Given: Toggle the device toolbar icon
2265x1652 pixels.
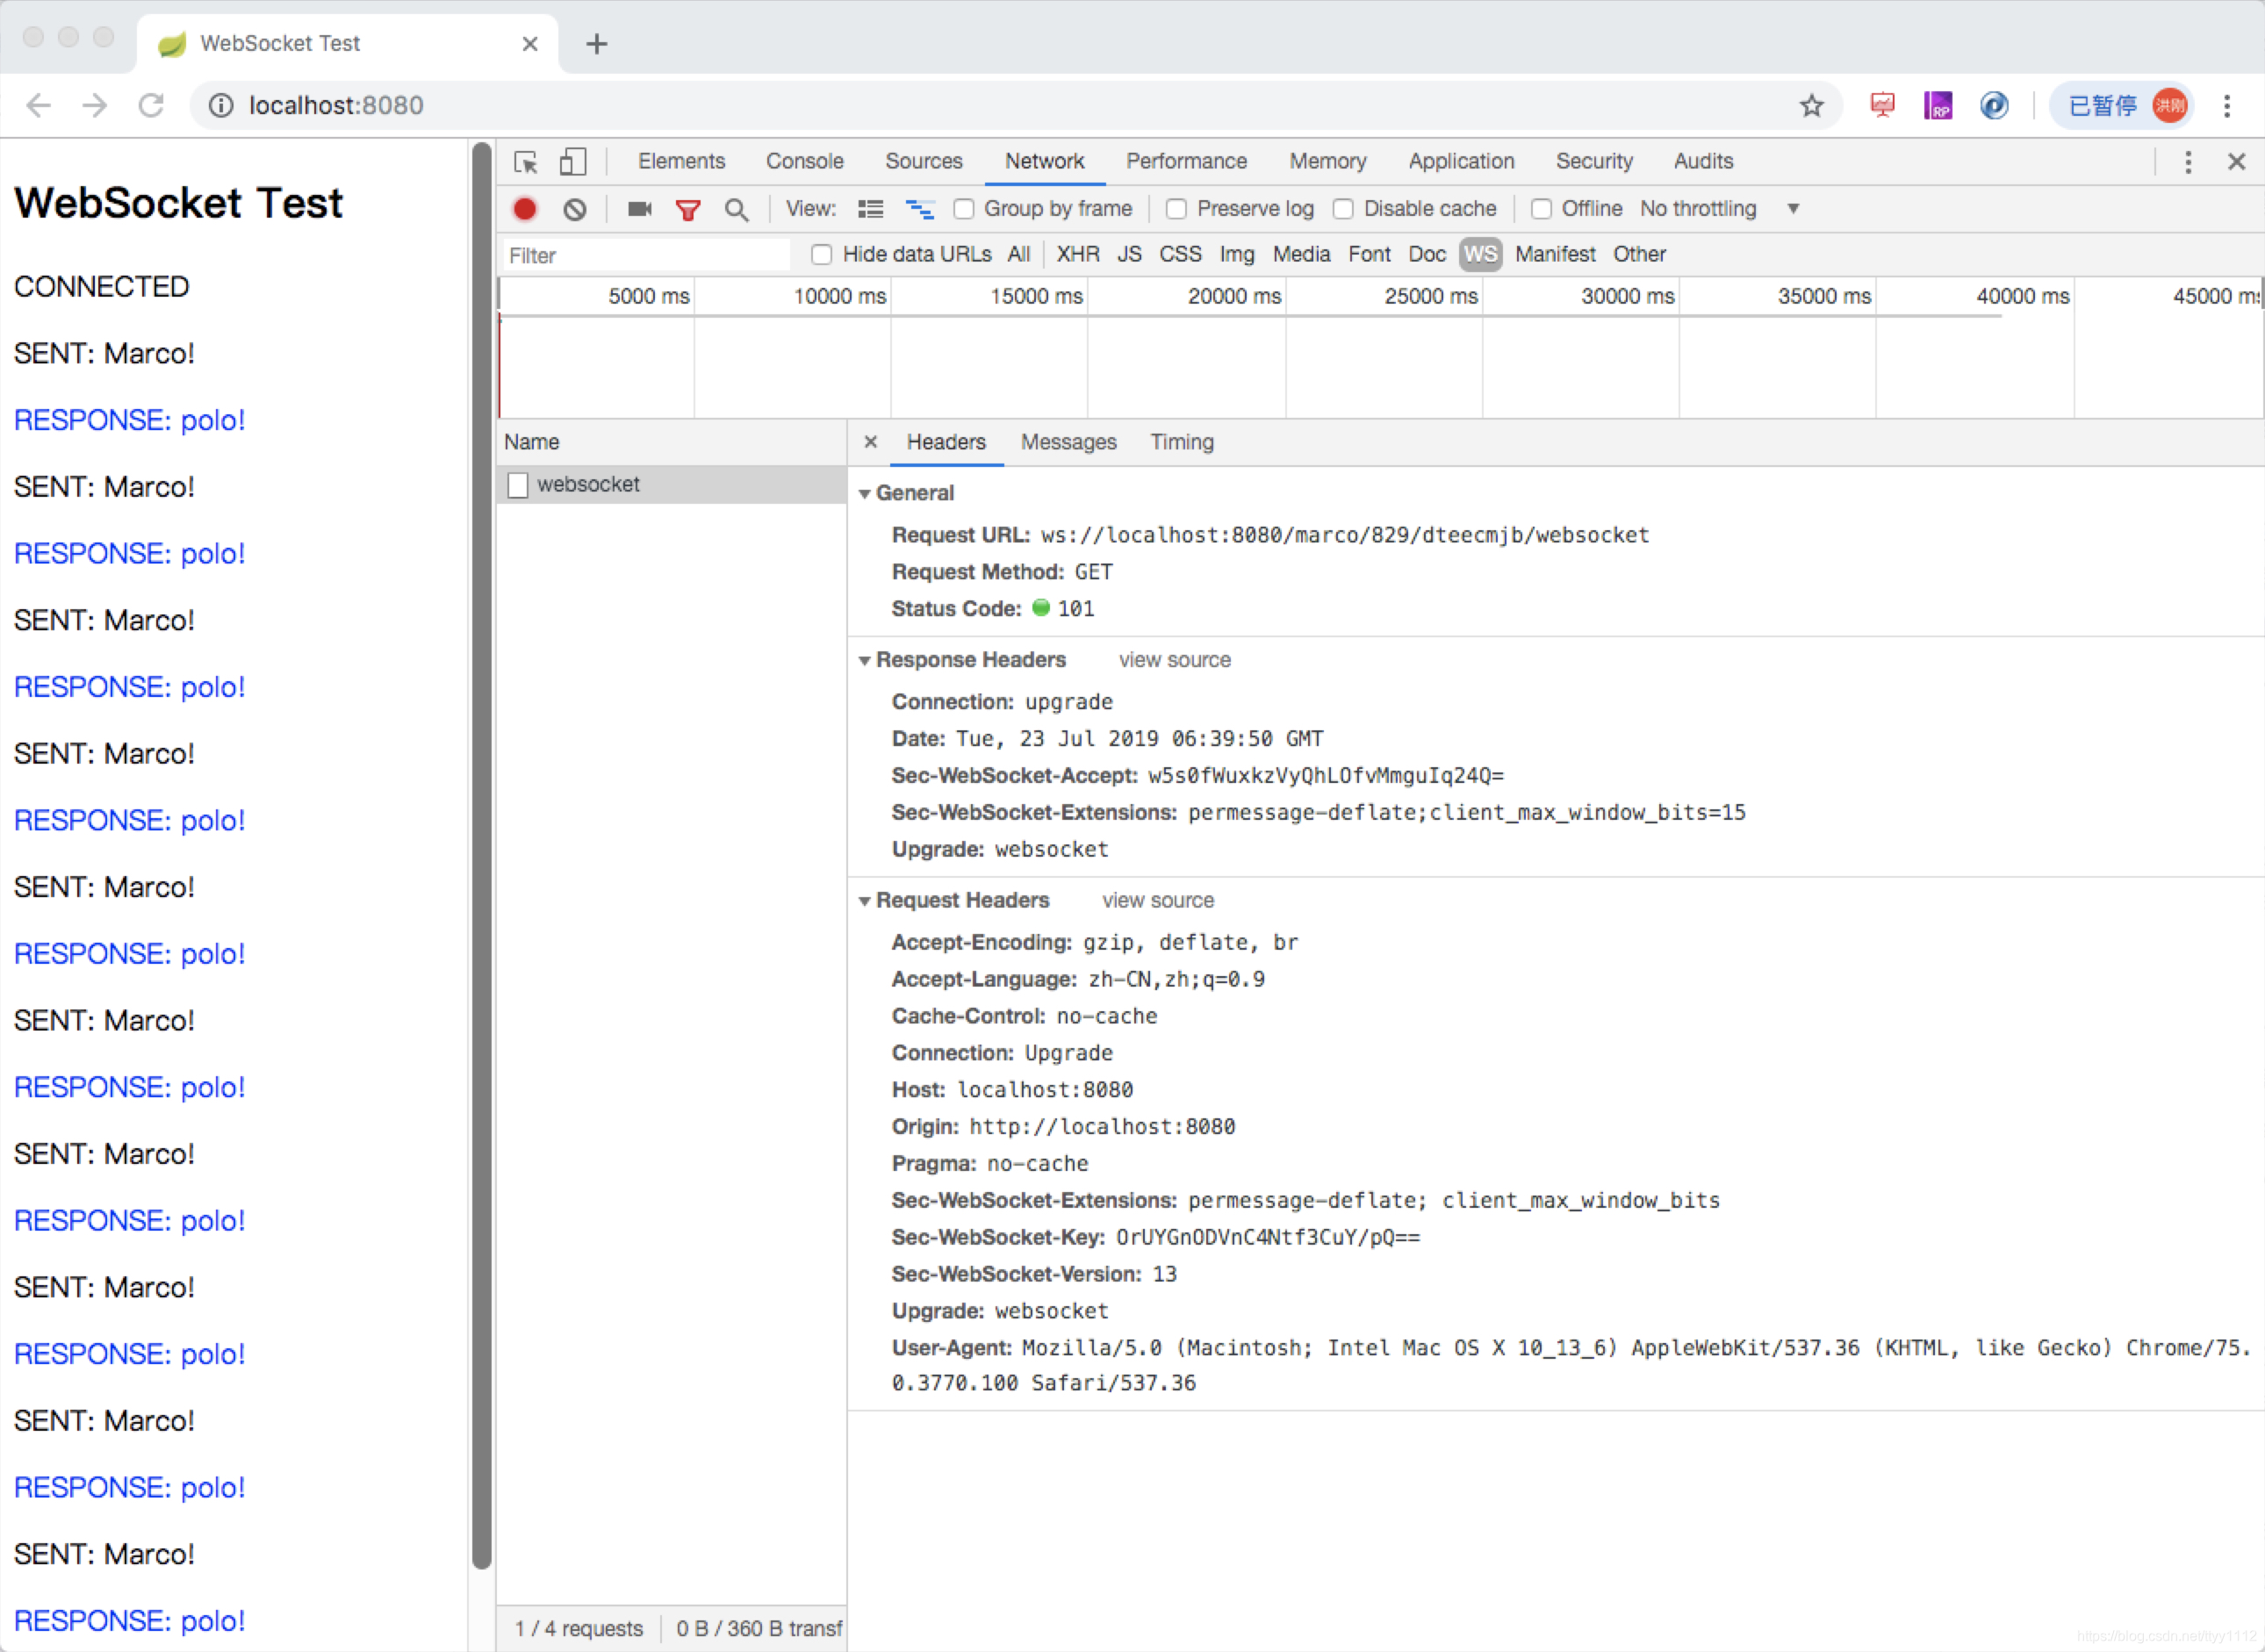Looking at the screenshot, I should click(x=573, y=162).
